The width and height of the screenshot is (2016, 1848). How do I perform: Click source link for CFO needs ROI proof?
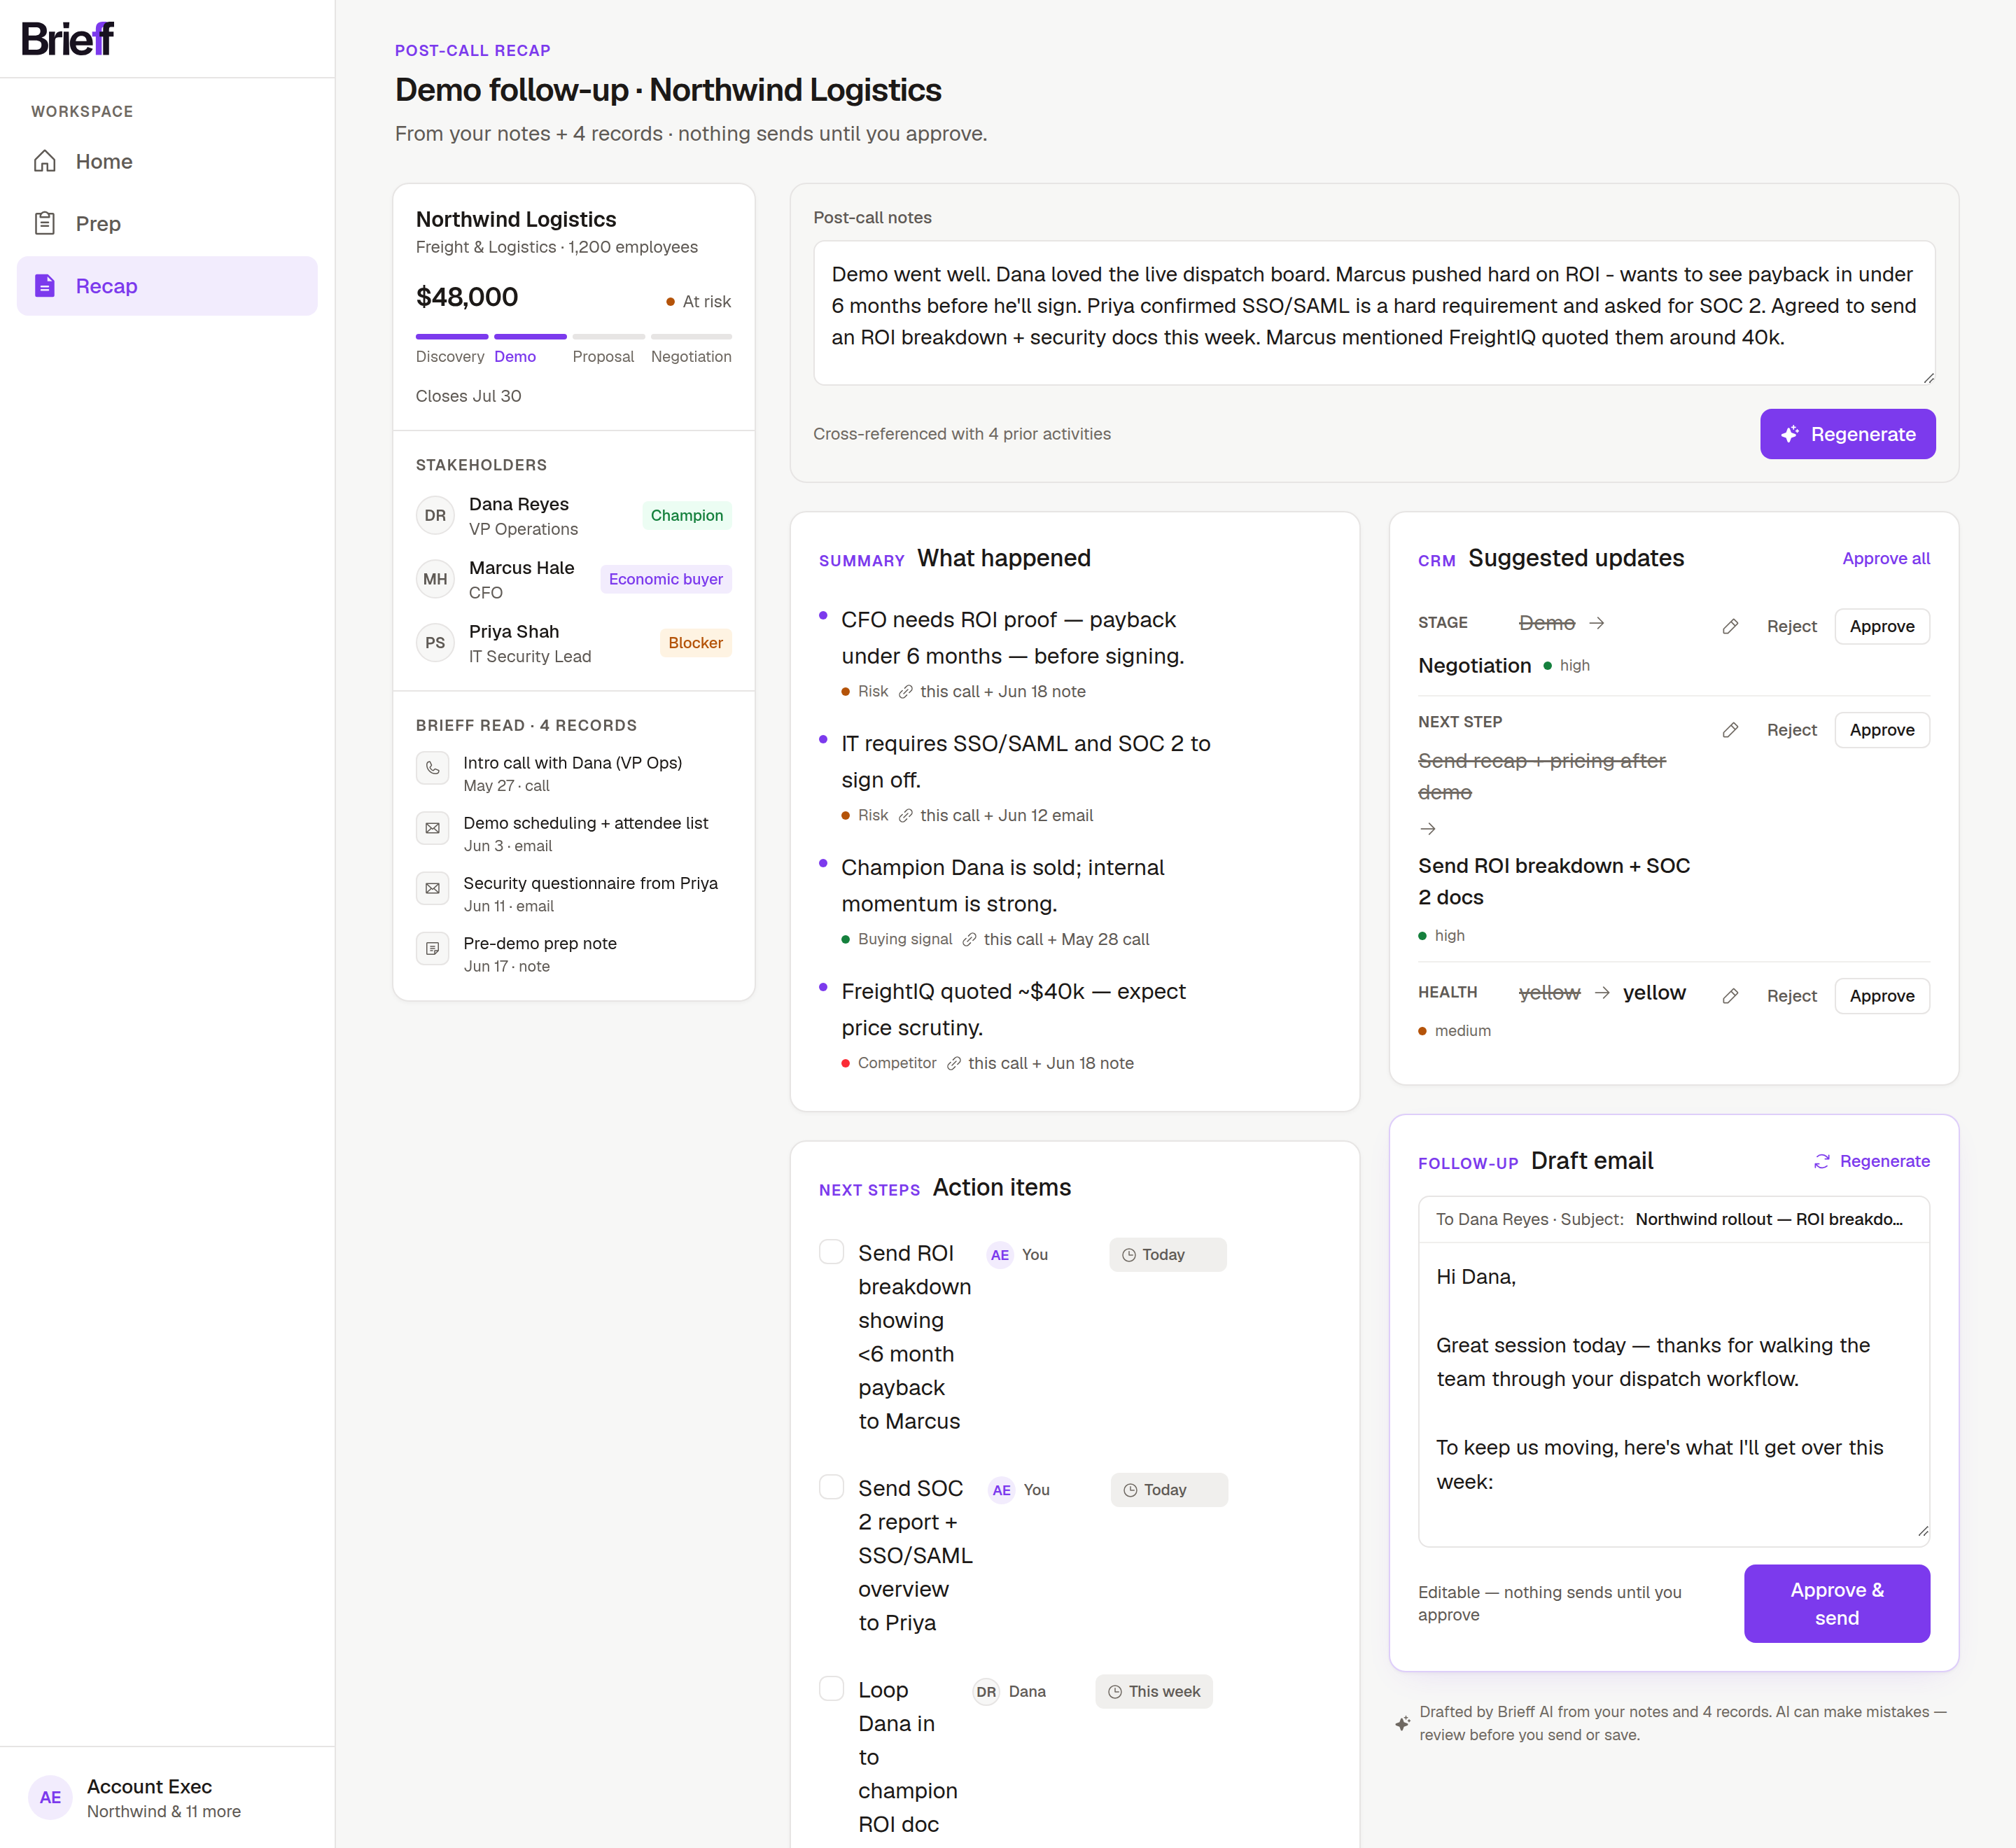coord(991,691)
